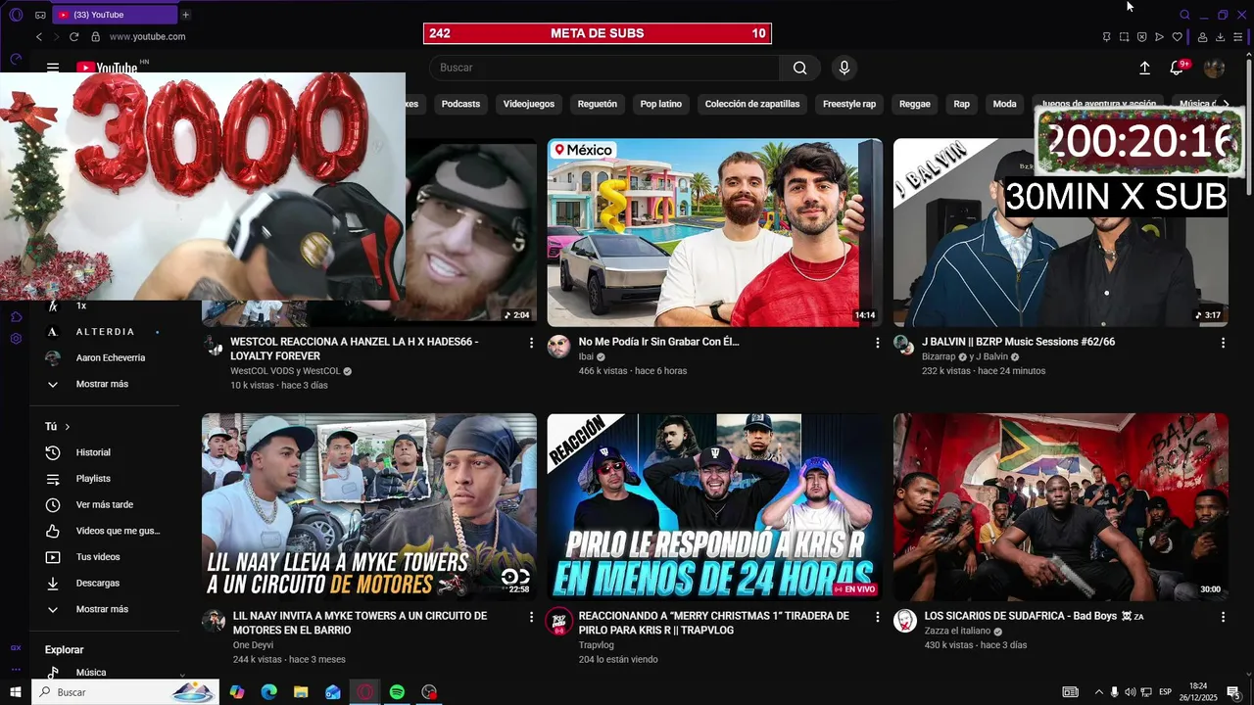The height and width of the screenshot is (705, 1254).
Task: Open Tus videos in the sidebar
Action: click(98, 557)
